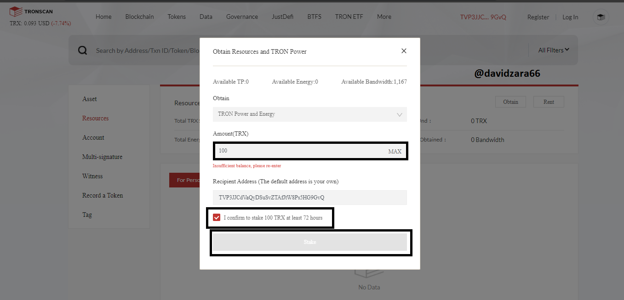624x300 pixels.
Task: Open the Tokens menu
Action: tap(177, 17)
